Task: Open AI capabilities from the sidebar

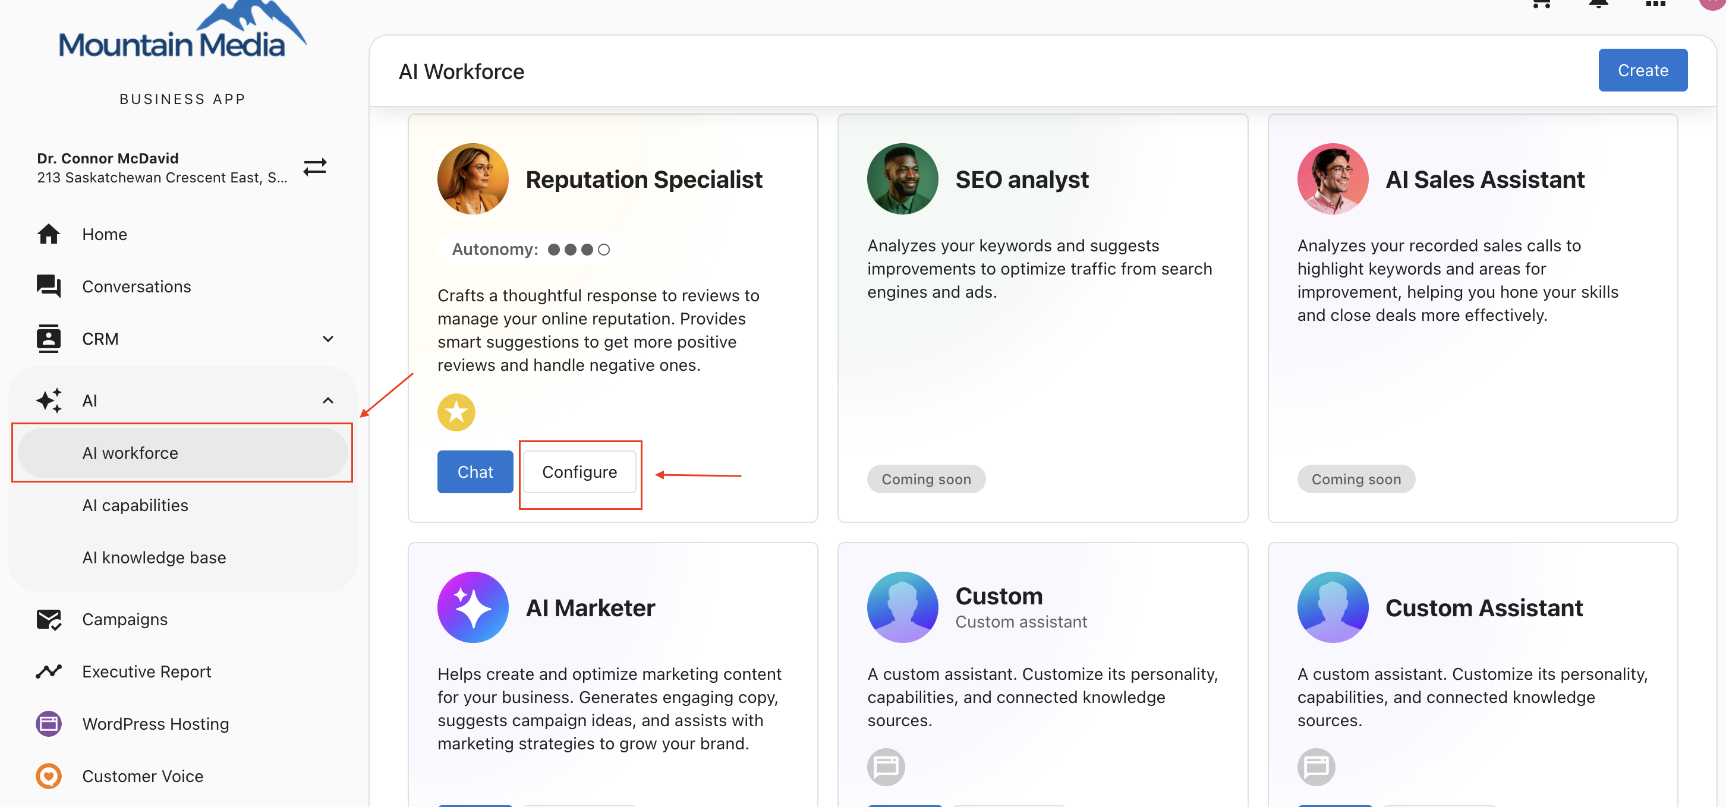Action: coord(136,506)
